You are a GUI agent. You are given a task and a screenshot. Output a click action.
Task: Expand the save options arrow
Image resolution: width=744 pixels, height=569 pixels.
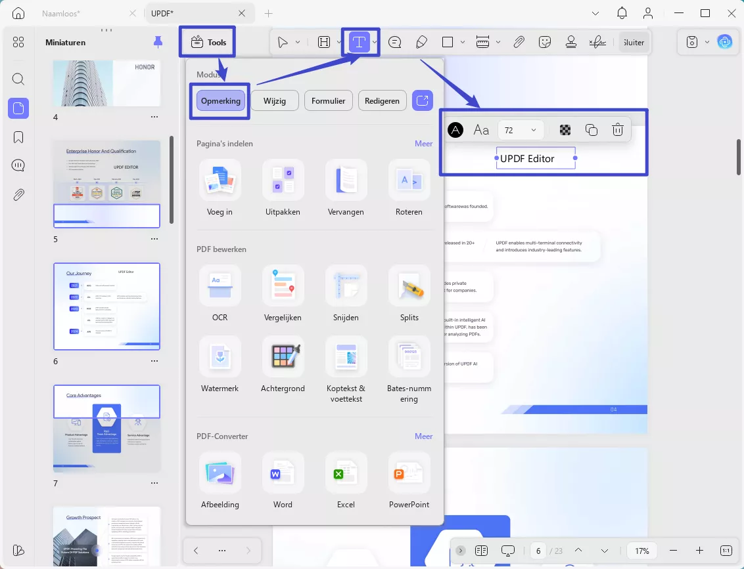coord(707,42)
